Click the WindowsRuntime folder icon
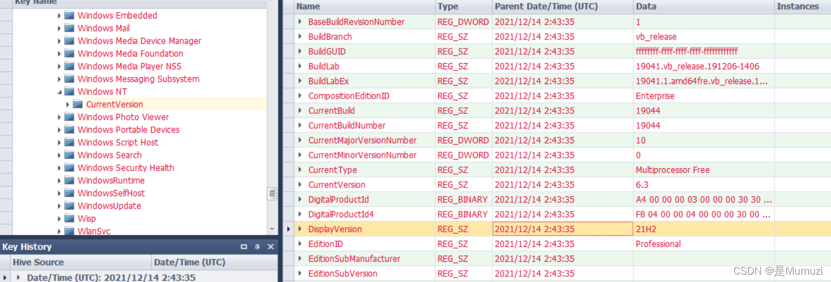This screenshot has width=831, height=282. click(x=69, y=180)
